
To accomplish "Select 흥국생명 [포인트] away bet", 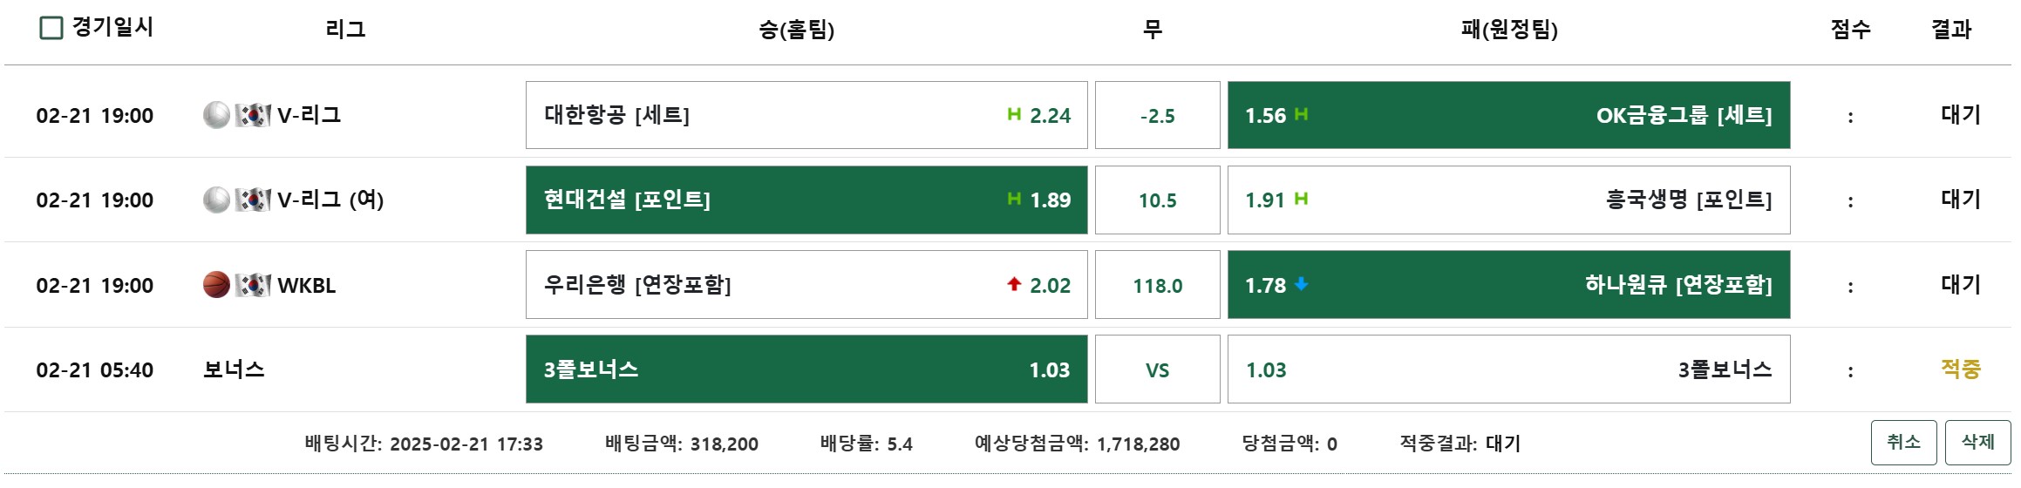I will pyautogui.click(x=1508, y=200).
